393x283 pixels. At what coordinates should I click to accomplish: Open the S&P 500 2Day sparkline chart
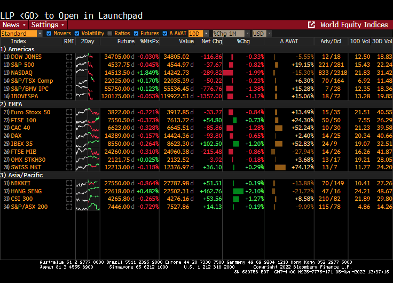click(87, 65)
